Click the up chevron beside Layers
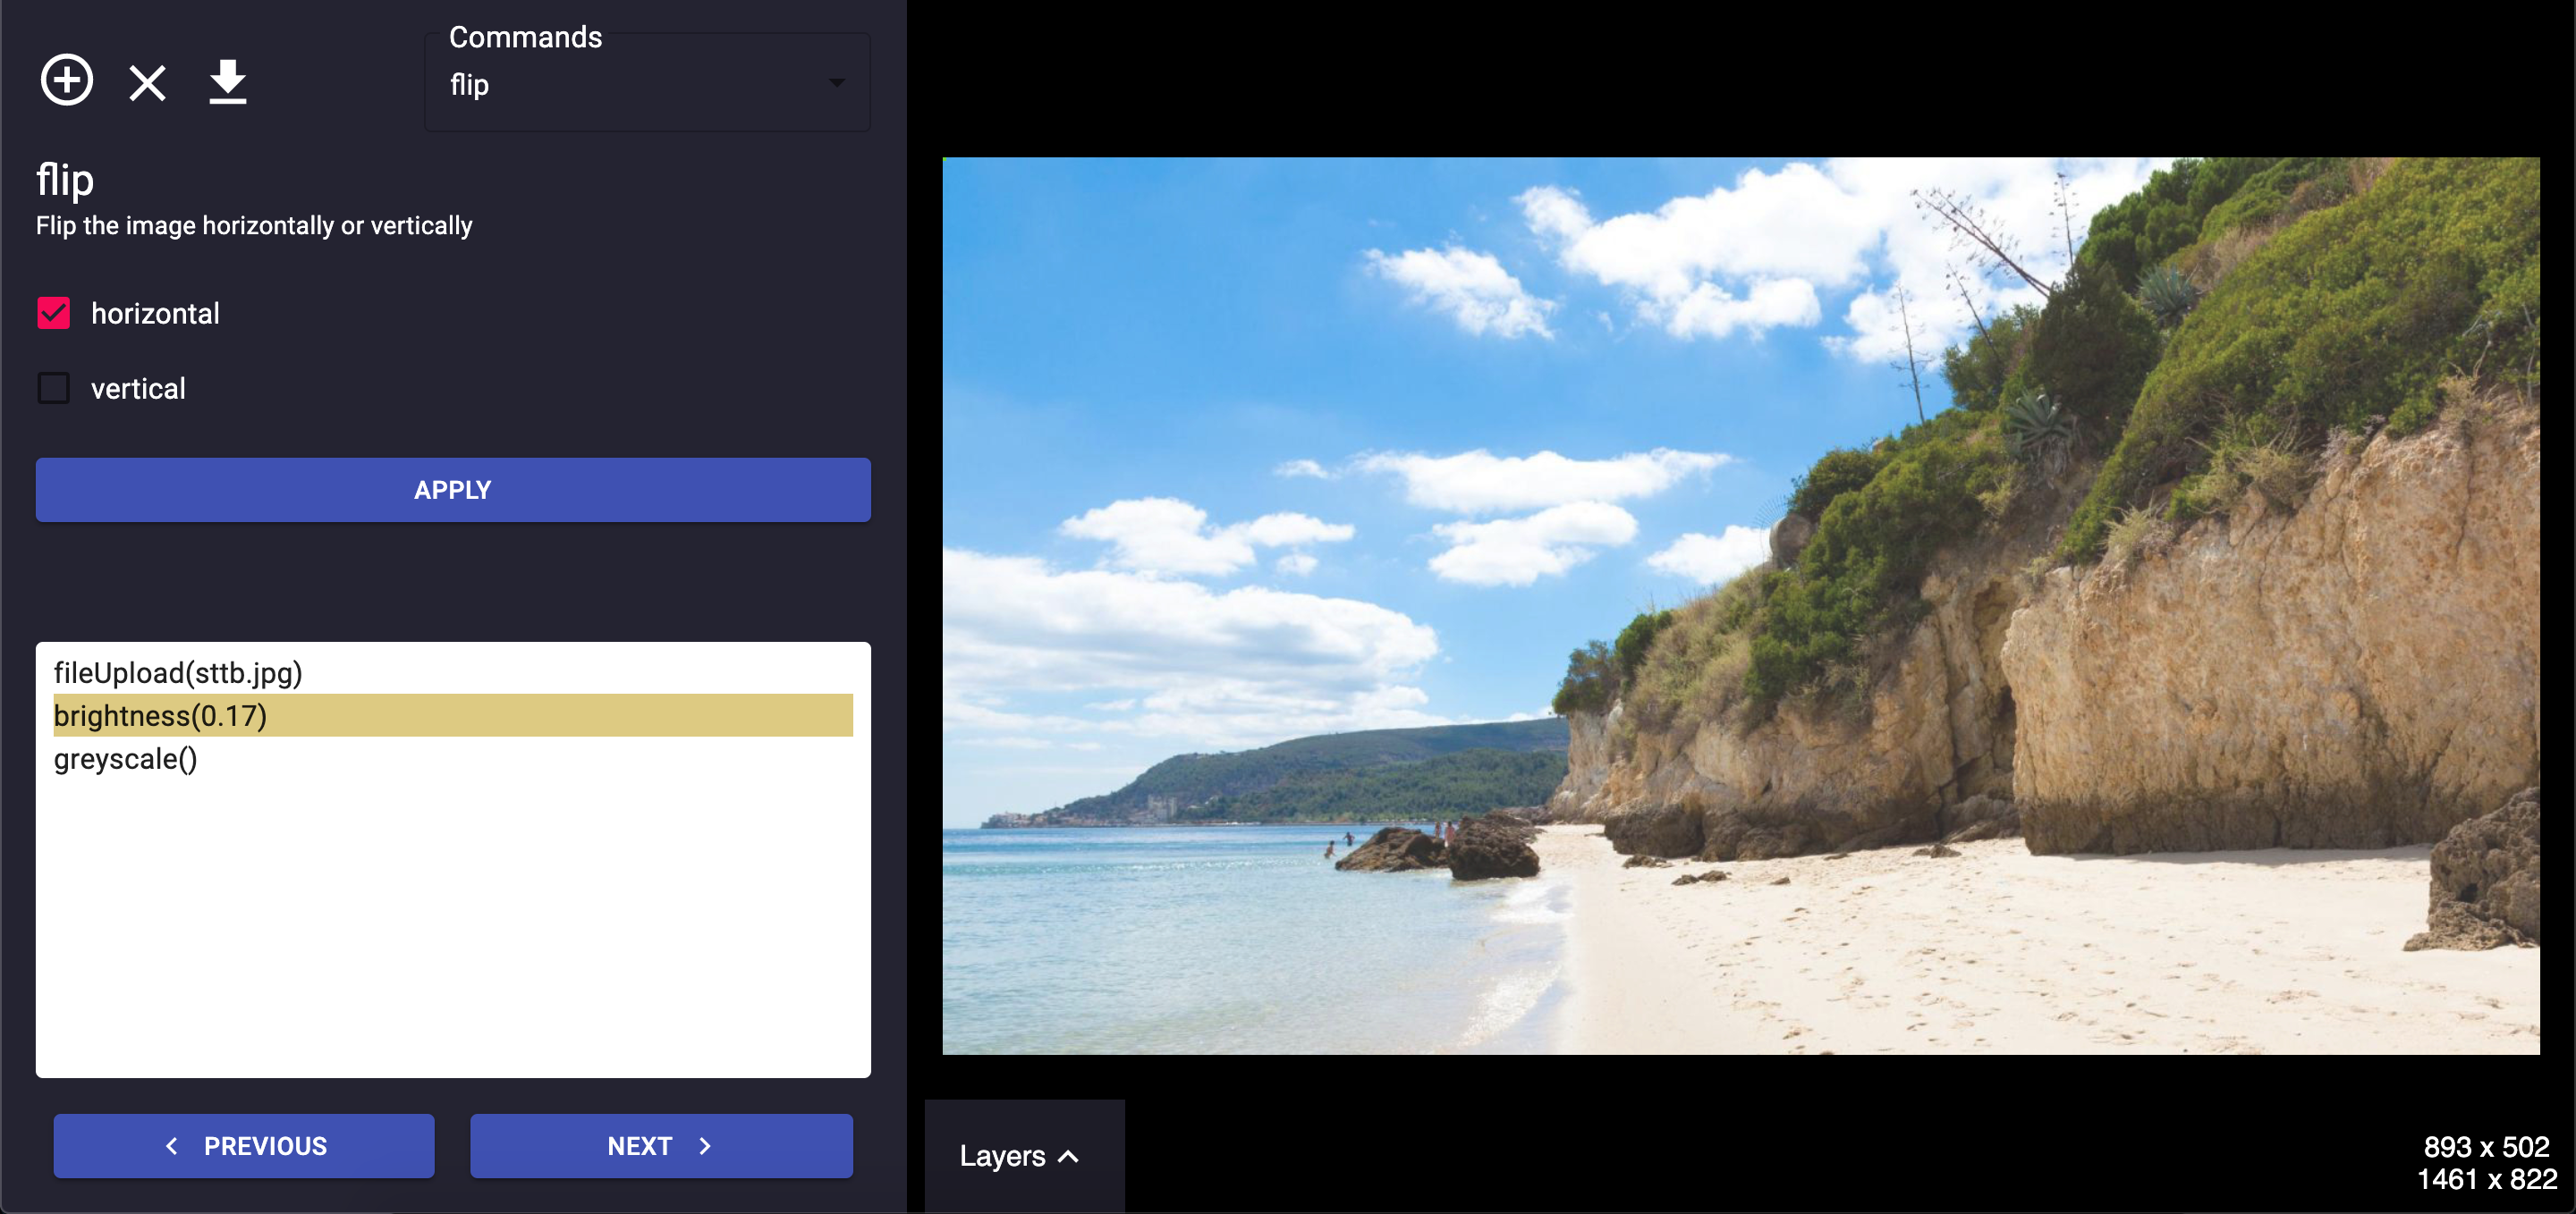 (1069, 1157)
